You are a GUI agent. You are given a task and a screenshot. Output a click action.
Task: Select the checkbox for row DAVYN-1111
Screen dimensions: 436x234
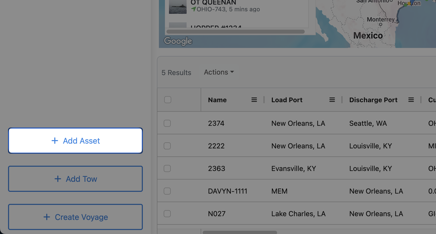[167, 191]
